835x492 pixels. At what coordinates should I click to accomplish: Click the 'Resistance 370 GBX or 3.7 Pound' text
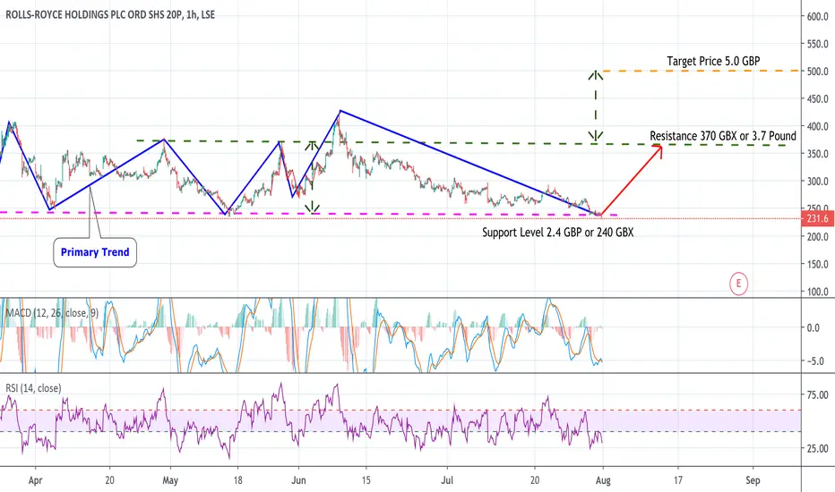pos(723,136)
